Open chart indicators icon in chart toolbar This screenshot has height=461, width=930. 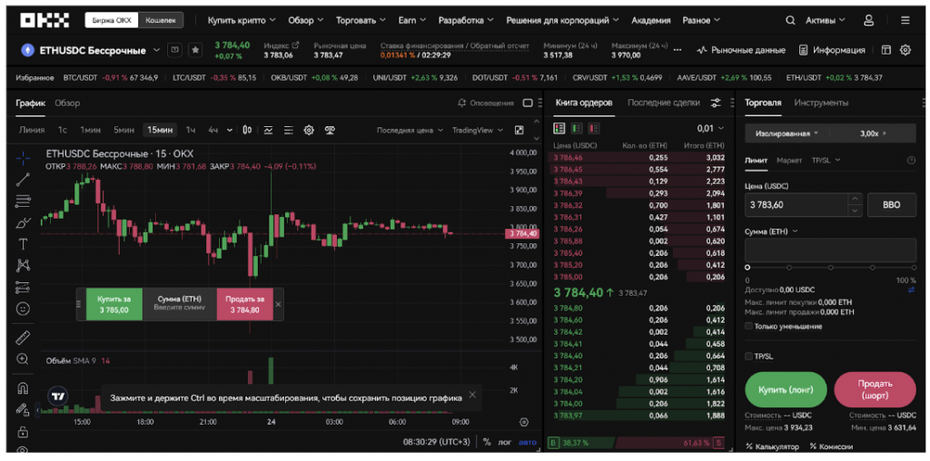(268, 130)
